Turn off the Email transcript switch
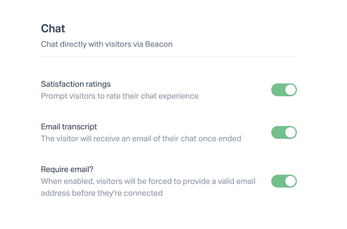This screenshot has height=229, width=347. tap(284, 132)
